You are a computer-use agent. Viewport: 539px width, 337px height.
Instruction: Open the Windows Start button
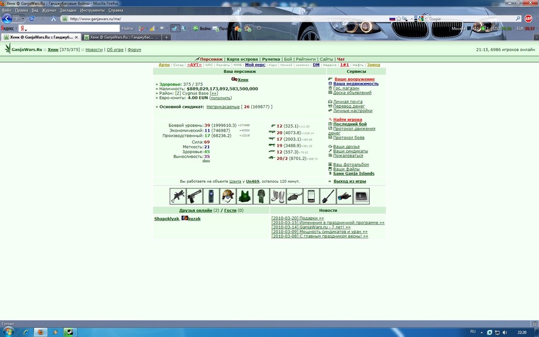8,332
